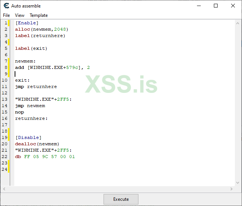Click the label(exit) line

click(31, 48)
